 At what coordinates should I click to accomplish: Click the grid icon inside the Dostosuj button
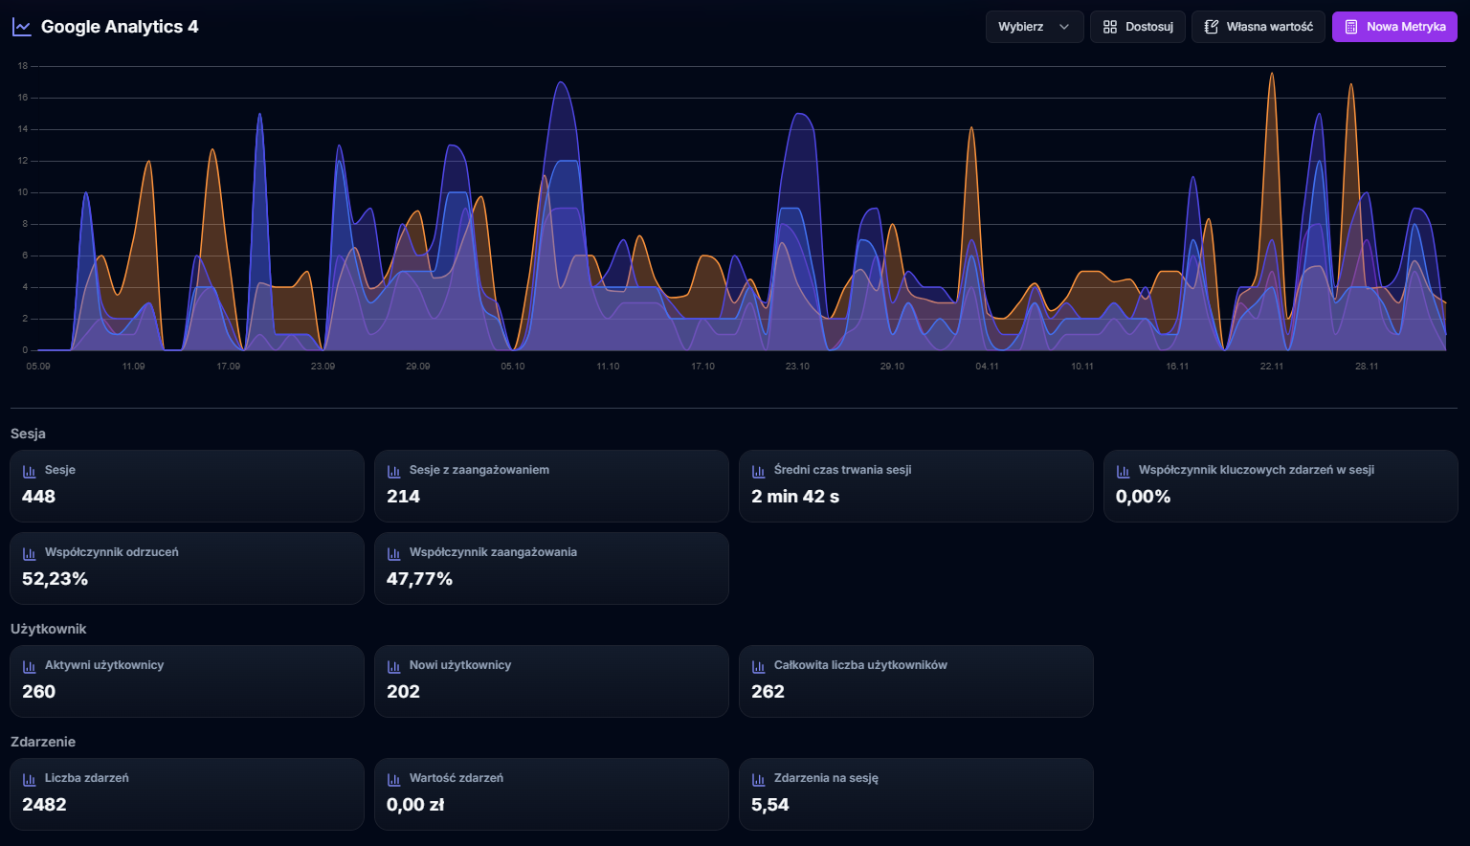1110,26
